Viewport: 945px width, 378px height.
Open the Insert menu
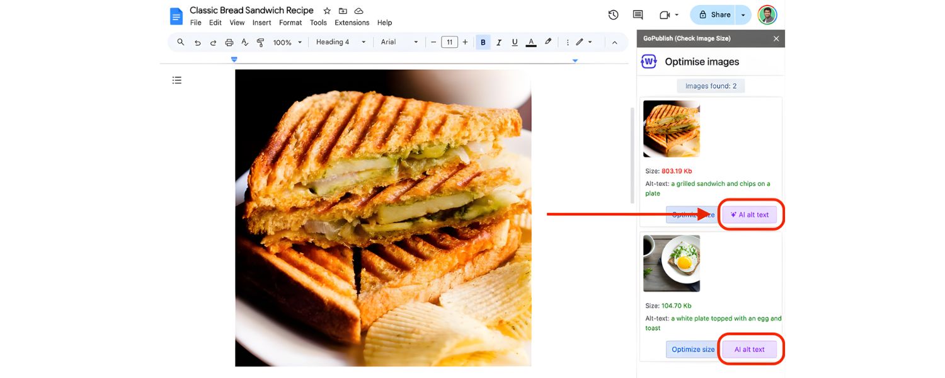261,22
